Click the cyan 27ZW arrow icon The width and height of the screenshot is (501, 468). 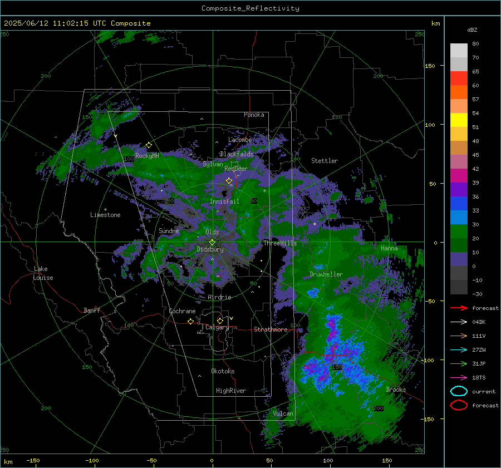pyautogui.click(x=459, y=349)
